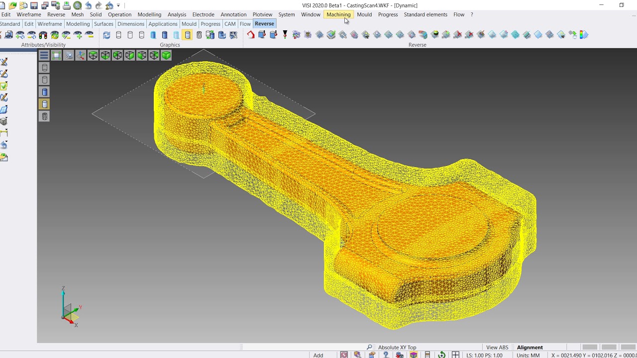The height and width of the screenshot is (358, 637).
Task: Toggle the top outline cylinder layer button
Action: tap(45, 68)
